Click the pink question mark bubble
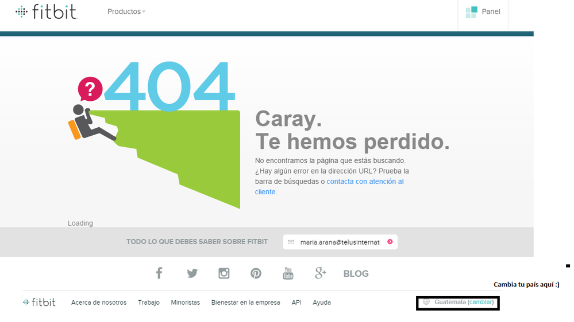 click(x=90, y=89)
